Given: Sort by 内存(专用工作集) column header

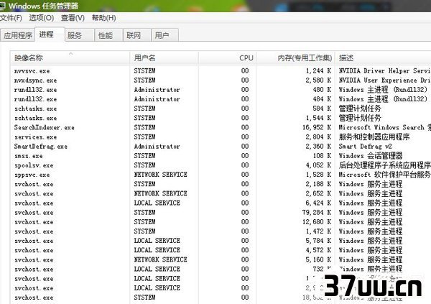Looking at the screenshot, I should pyautogui.click(x=295, y=57).
